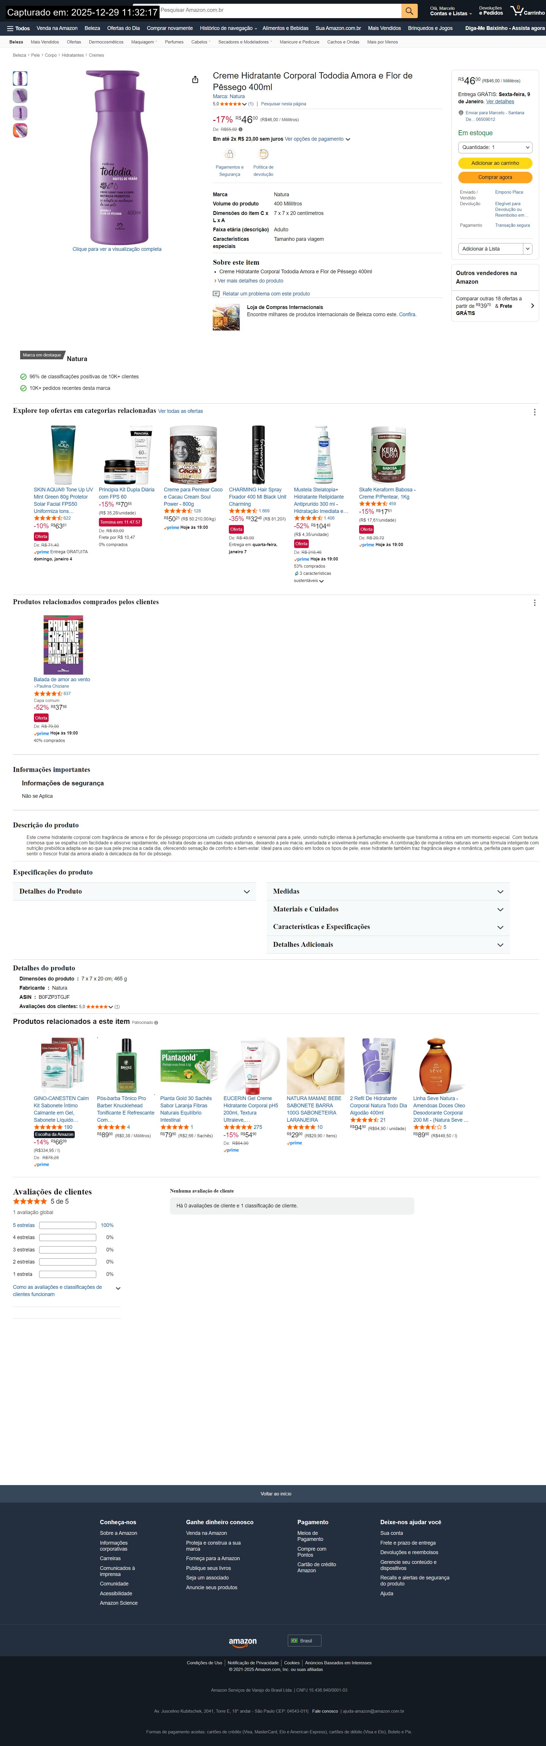This screenshot has width=546, height=1746.
Task: Click the Comprar agora button
Action: click(495, 178)
